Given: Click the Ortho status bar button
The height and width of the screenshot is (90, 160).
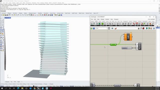Looking at the screenshot, I should [x=54, y=86].
